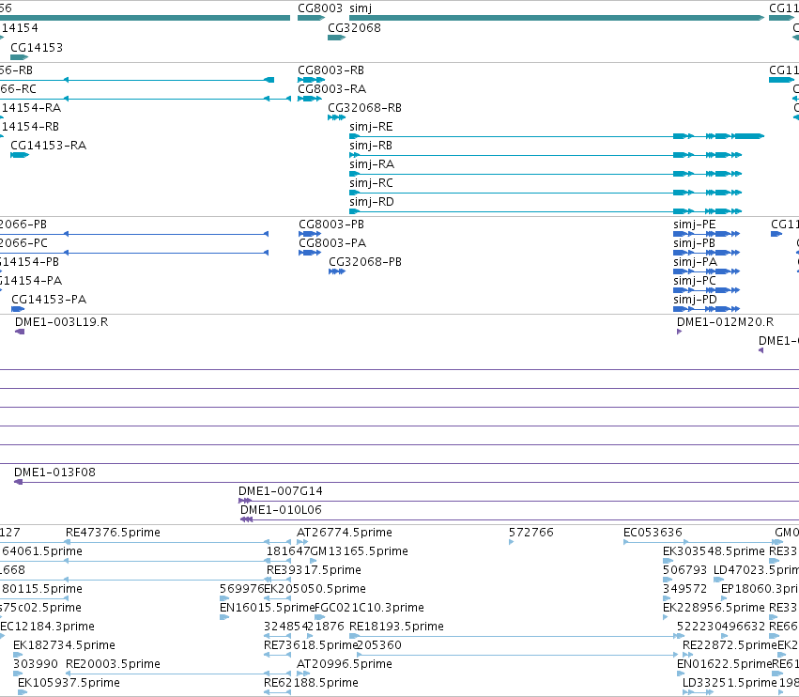Select the CG8003-PB protein label
Viewport: 799px width, 697px height.
tap(331, 225)
